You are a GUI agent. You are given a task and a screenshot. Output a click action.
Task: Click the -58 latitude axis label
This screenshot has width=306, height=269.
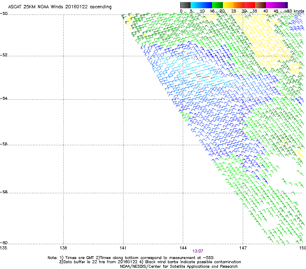click(x=4, y=192)
